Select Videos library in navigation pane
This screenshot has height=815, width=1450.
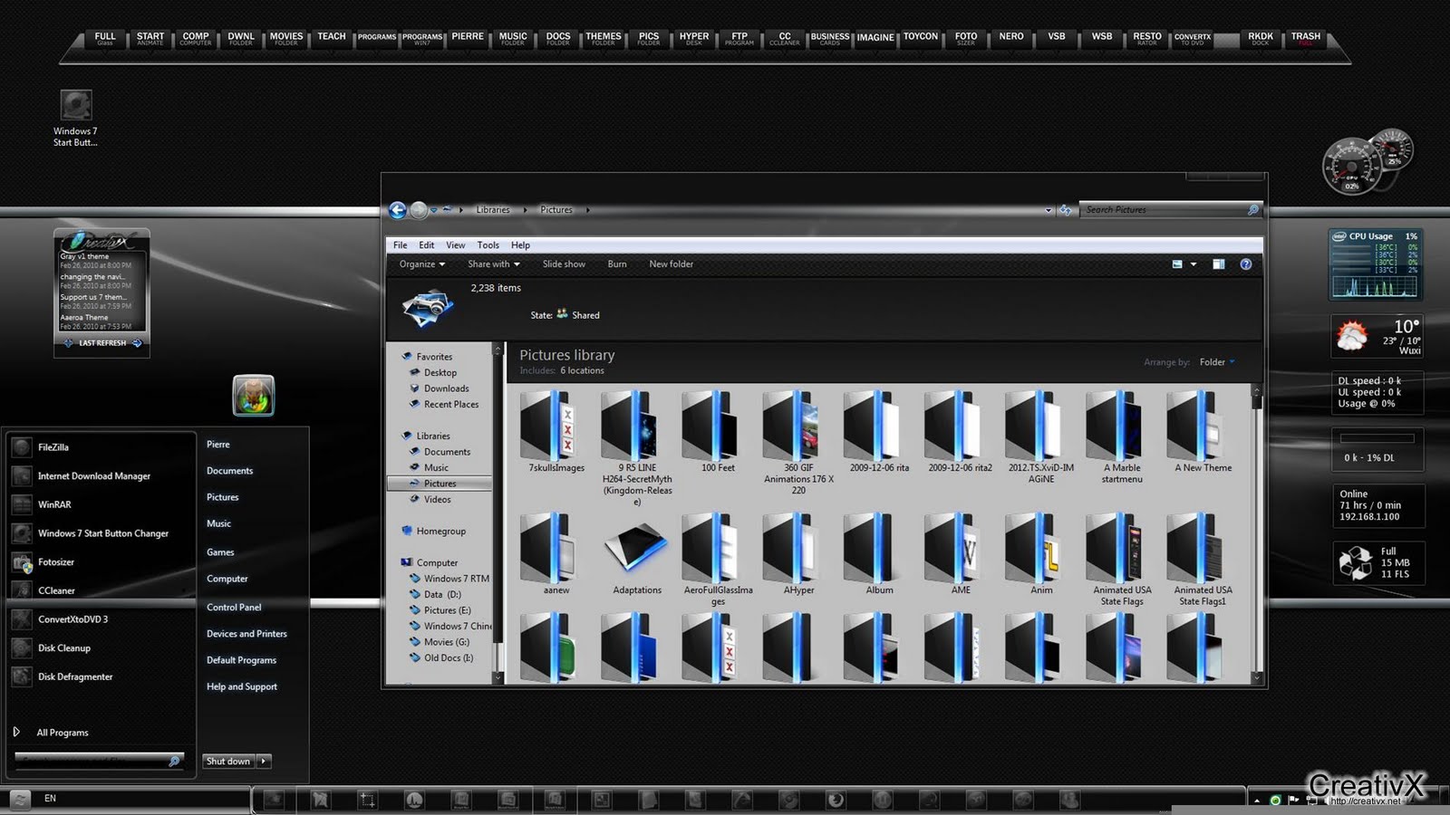pos(437,500)
